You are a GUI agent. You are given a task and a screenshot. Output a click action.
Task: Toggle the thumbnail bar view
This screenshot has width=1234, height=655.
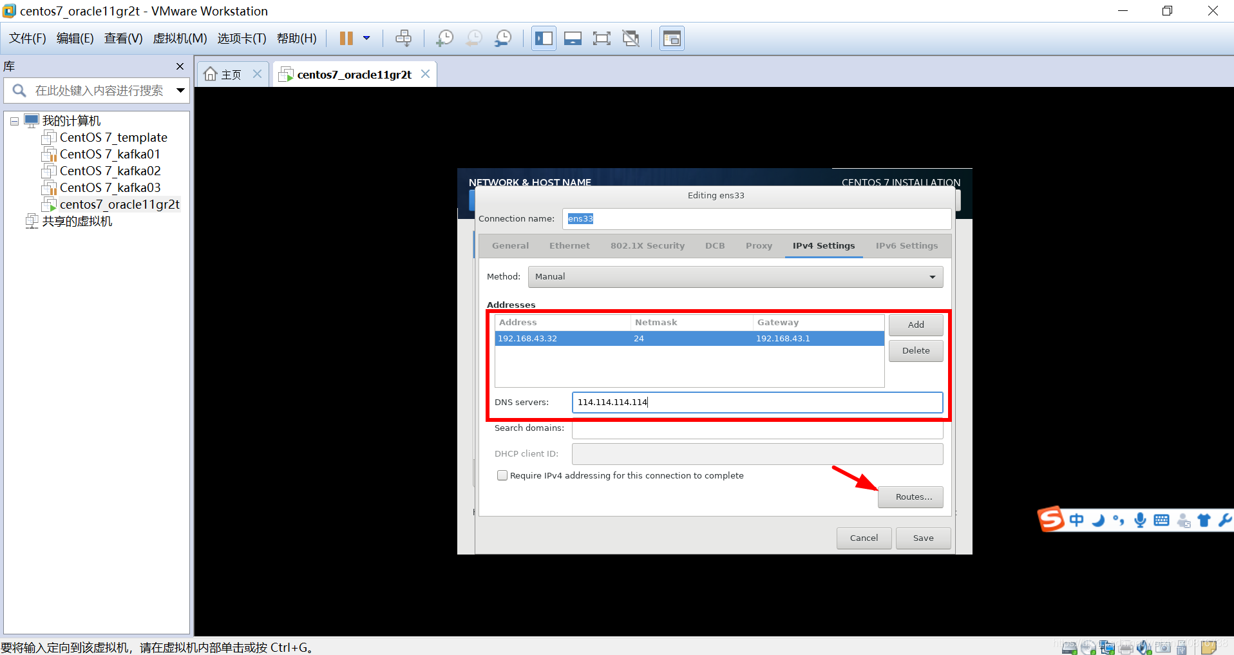click(x=573, y=39)
